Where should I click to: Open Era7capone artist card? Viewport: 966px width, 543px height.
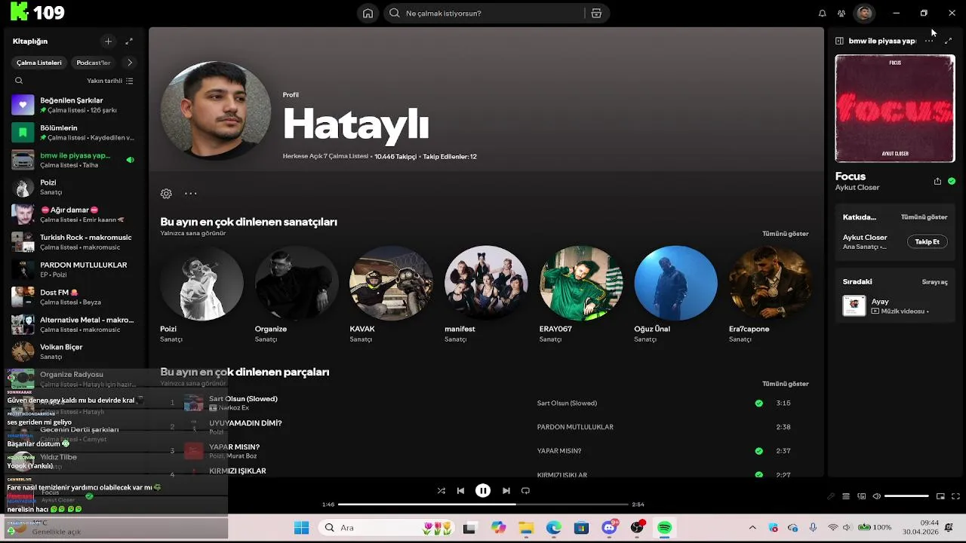[771, 294]
